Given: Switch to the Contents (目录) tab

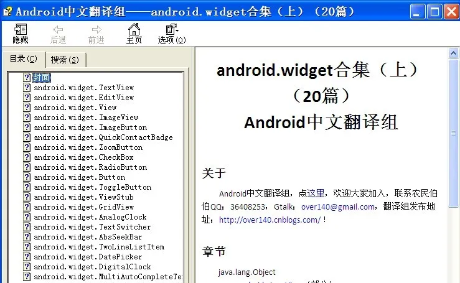Looking at the screenshot, I should (24, 59).
